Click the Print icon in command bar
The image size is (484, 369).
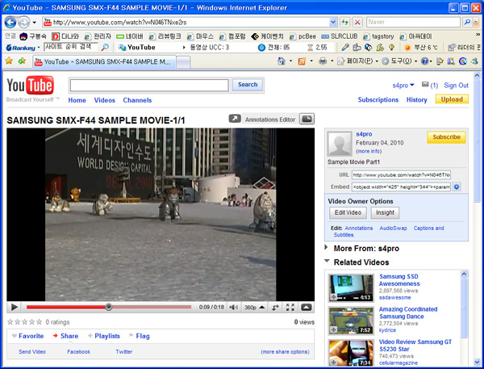tap(323, 61)
